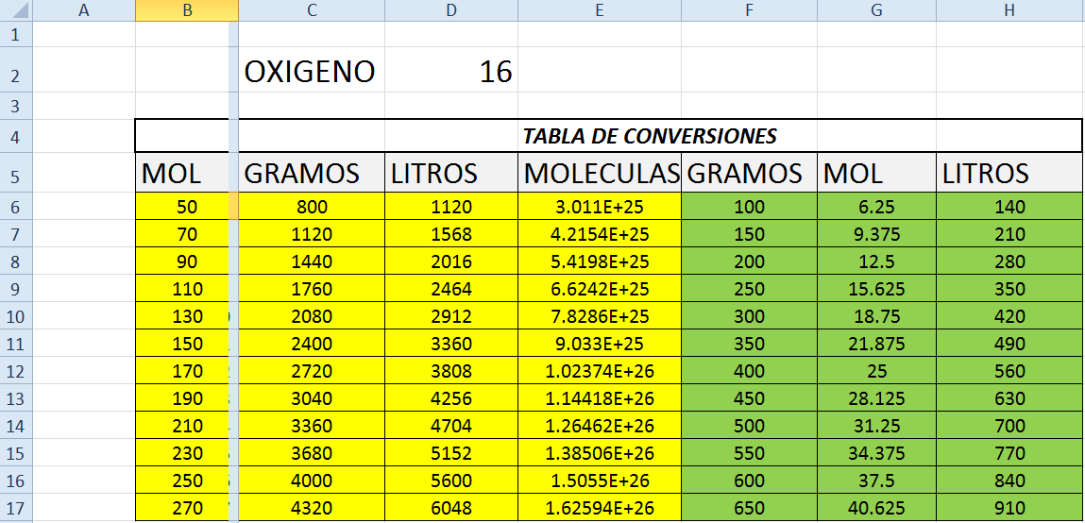Select row 10 header
Image resolution: width=1085 pixels, height=523 pixels.
(x=16, y=315)
